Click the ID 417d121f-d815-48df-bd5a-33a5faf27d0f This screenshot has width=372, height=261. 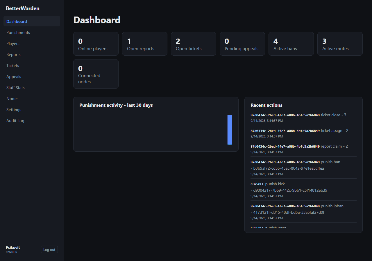pos(289,212)
